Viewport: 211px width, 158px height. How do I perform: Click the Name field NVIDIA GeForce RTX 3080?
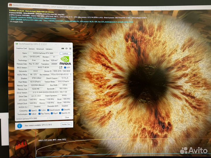pos(43,53)
